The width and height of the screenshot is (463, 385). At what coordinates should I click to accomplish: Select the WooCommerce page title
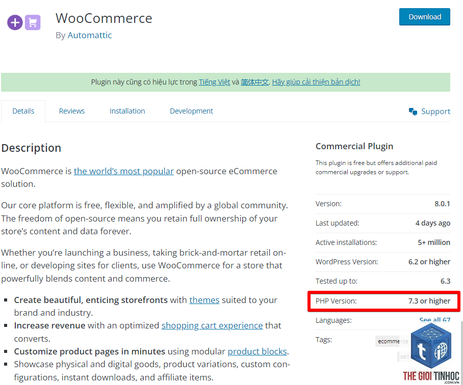coord(104,18)
